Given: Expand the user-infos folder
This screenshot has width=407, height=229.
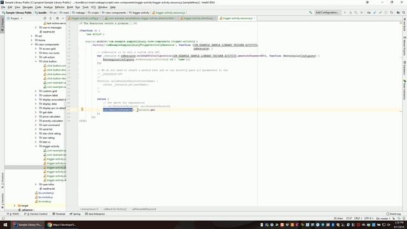Looking at the screenshot, I should point(36,184).
